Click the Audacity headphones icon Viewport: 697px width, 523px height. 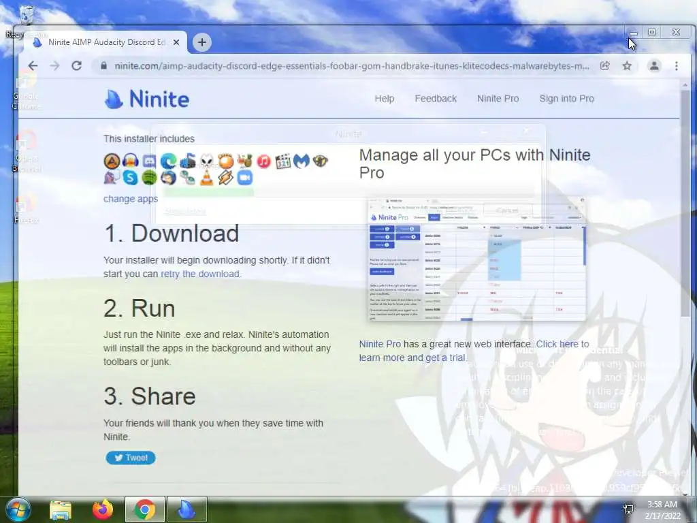131,161
